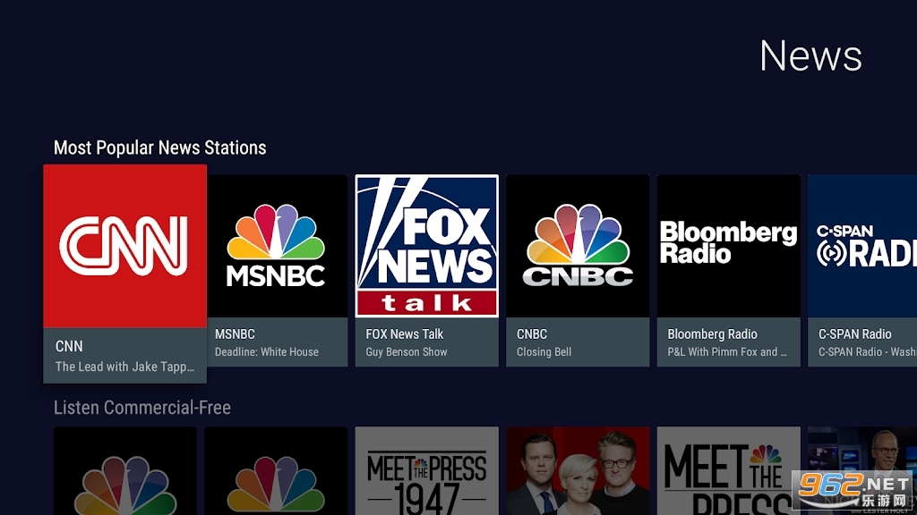Open the Meet the Press 1947 thumbnail
The height and width of the screenshot is (515, 917).
coord(427,471)
